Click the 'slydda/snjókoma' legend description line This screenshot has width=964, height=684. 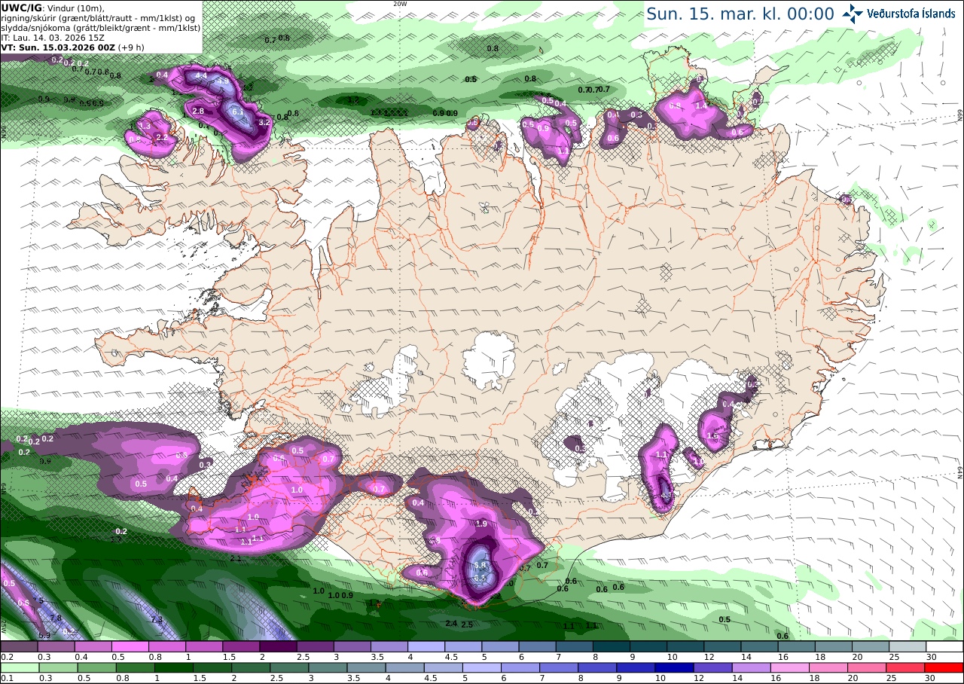point(100,27)
